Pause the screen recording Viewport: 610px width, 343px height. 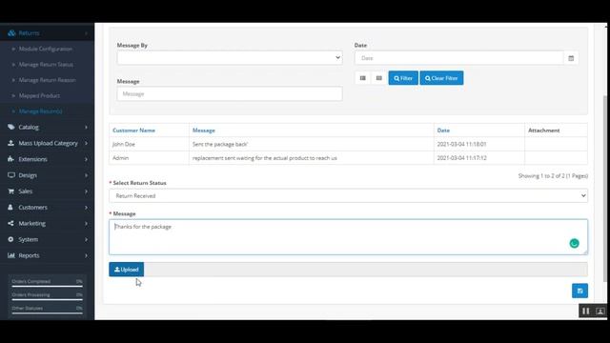585,312
